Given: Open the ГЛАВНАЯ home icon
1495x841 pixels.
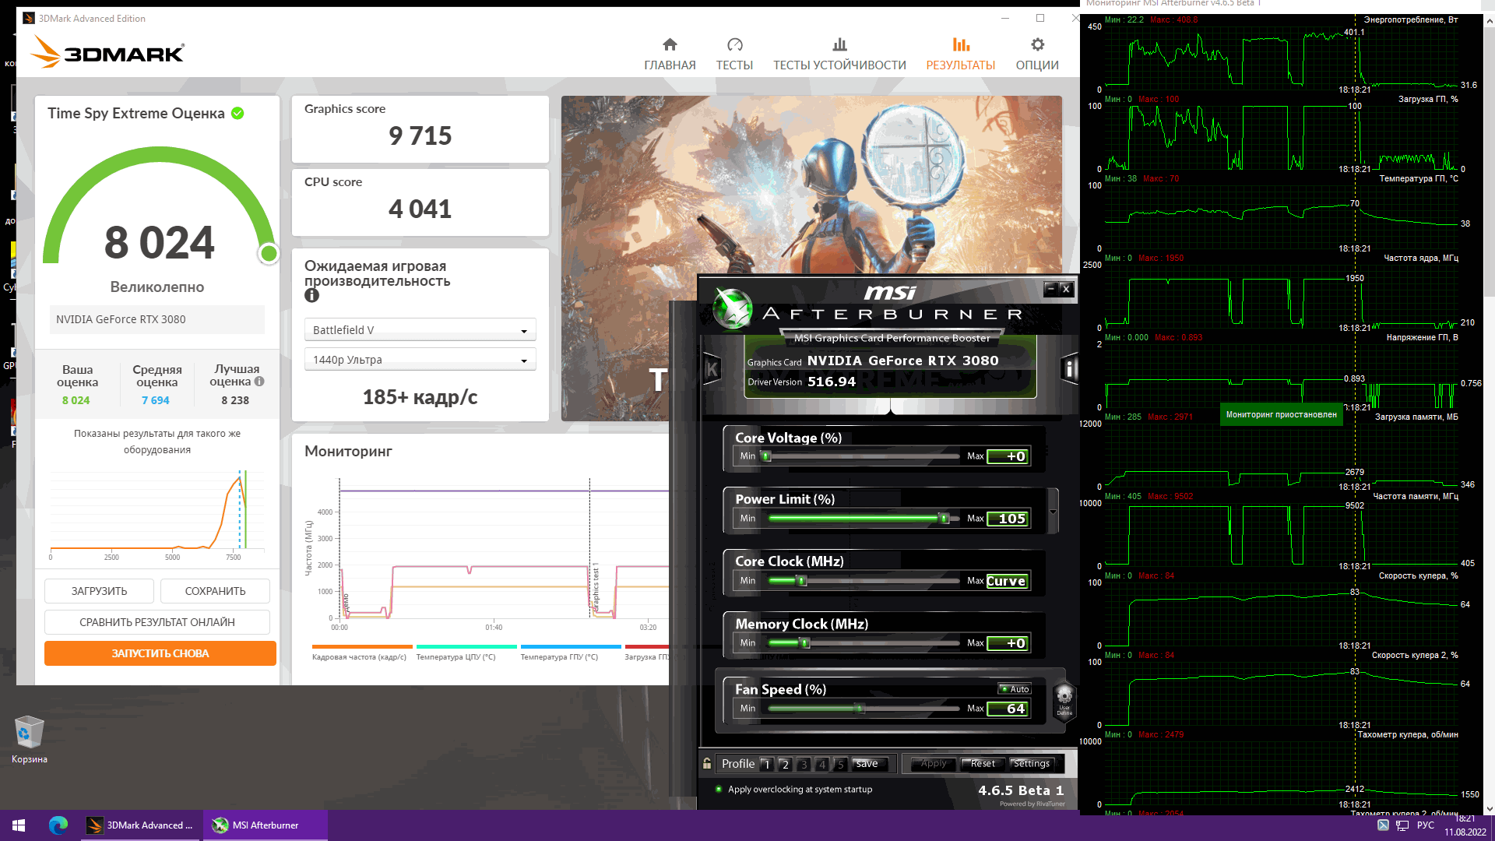Looking at the screenshot, I should pos(670,44).
